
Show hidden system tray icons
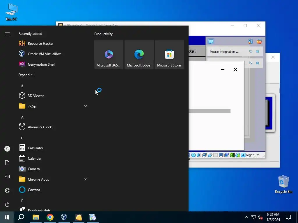tap(246, 217)
